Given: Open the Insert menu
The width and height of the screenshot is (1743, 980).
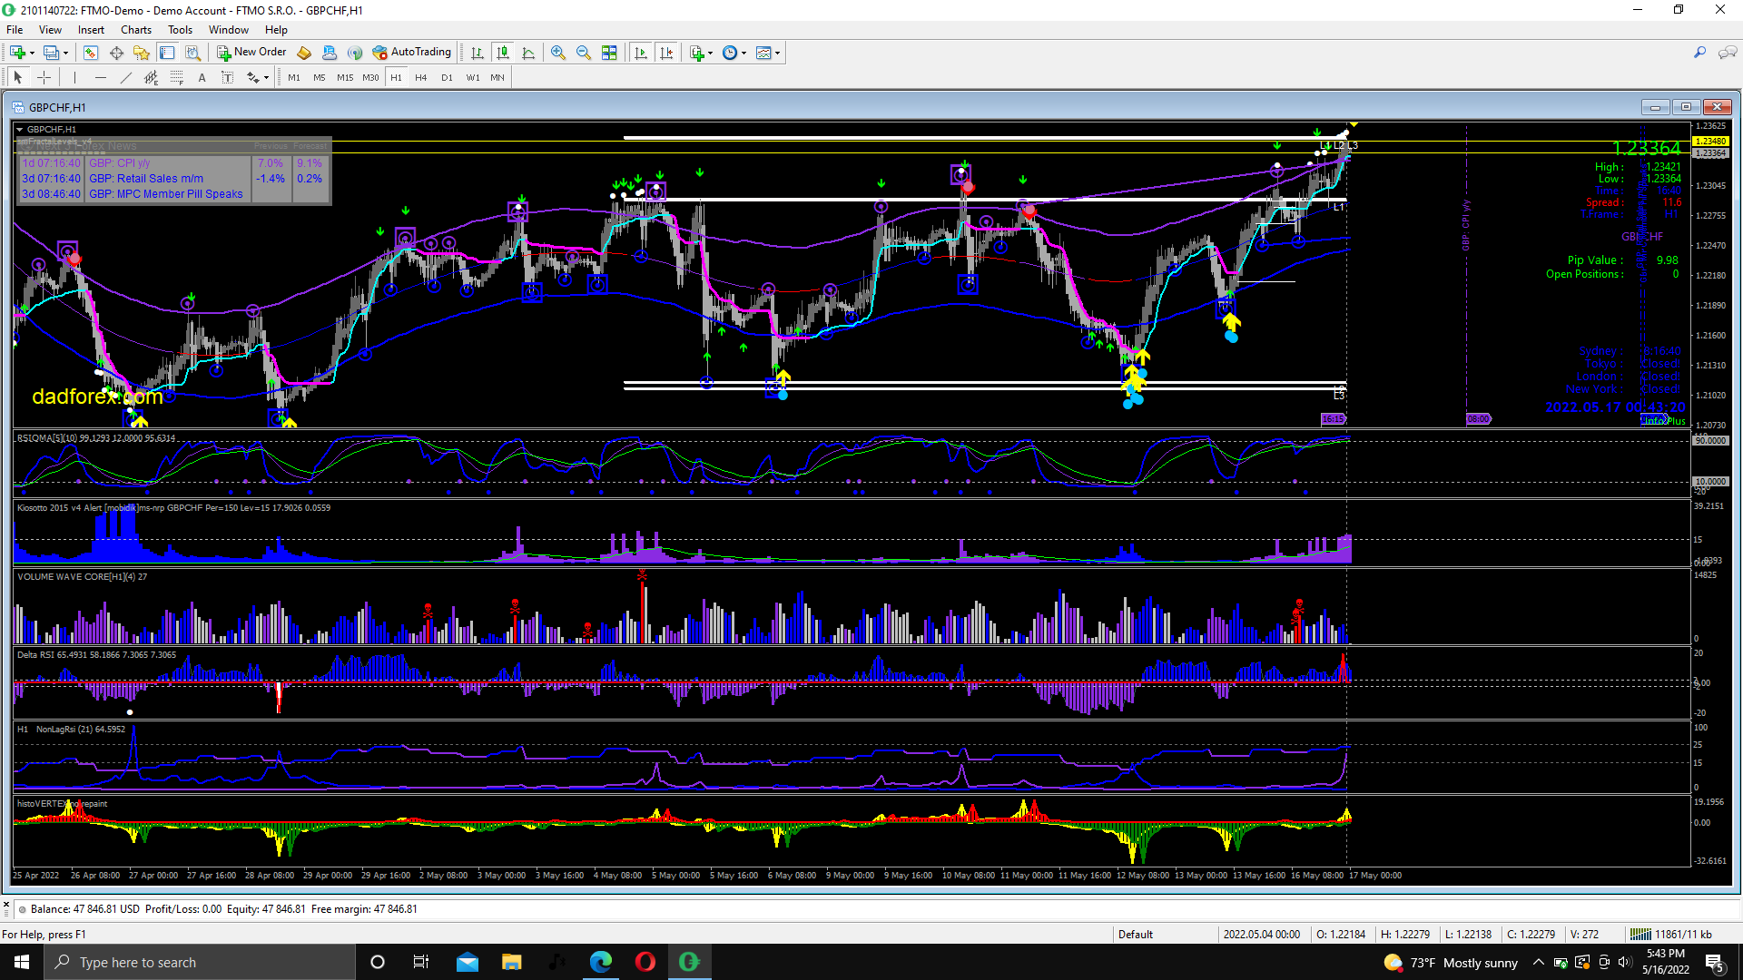Looking at the screenshot, I should click(x=91, y=30).
